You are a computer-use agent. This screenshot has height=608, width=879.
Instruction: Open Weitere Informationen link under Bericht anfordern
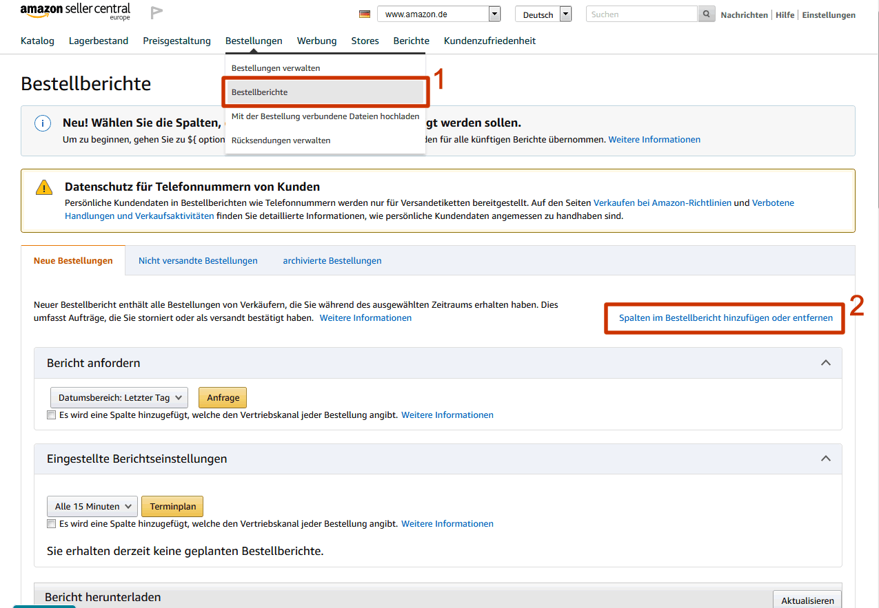(x=447, y=415)
